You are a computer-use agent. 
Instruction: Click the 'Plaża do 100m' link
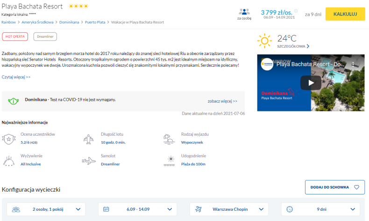point(193,164)
